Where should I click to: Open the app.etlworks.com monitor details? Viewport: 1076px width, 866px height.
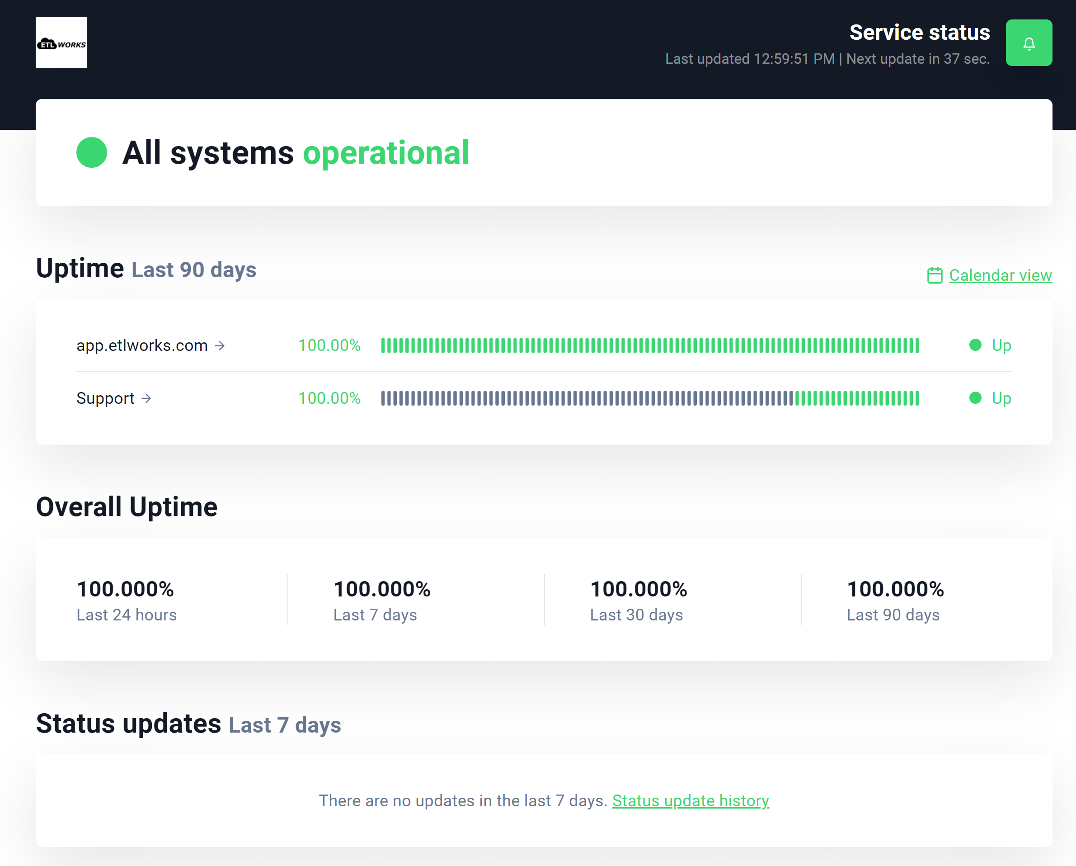coord(142,345)
